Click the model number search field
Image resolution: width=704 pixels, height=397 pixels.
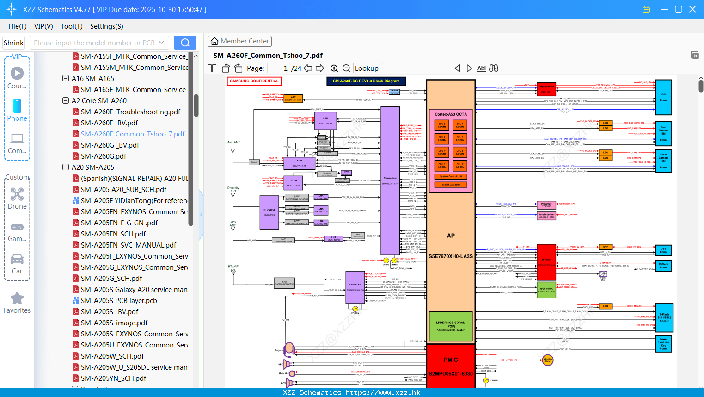coord(94,43)
